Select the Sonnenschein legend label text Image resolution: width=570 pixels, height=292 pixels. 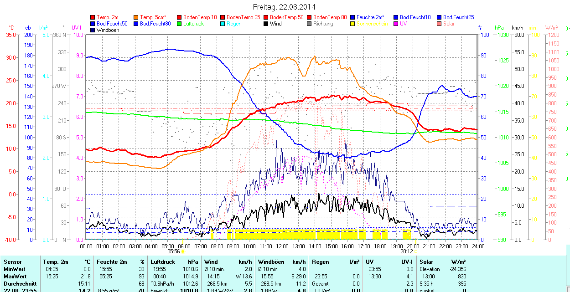pos(372,24)
